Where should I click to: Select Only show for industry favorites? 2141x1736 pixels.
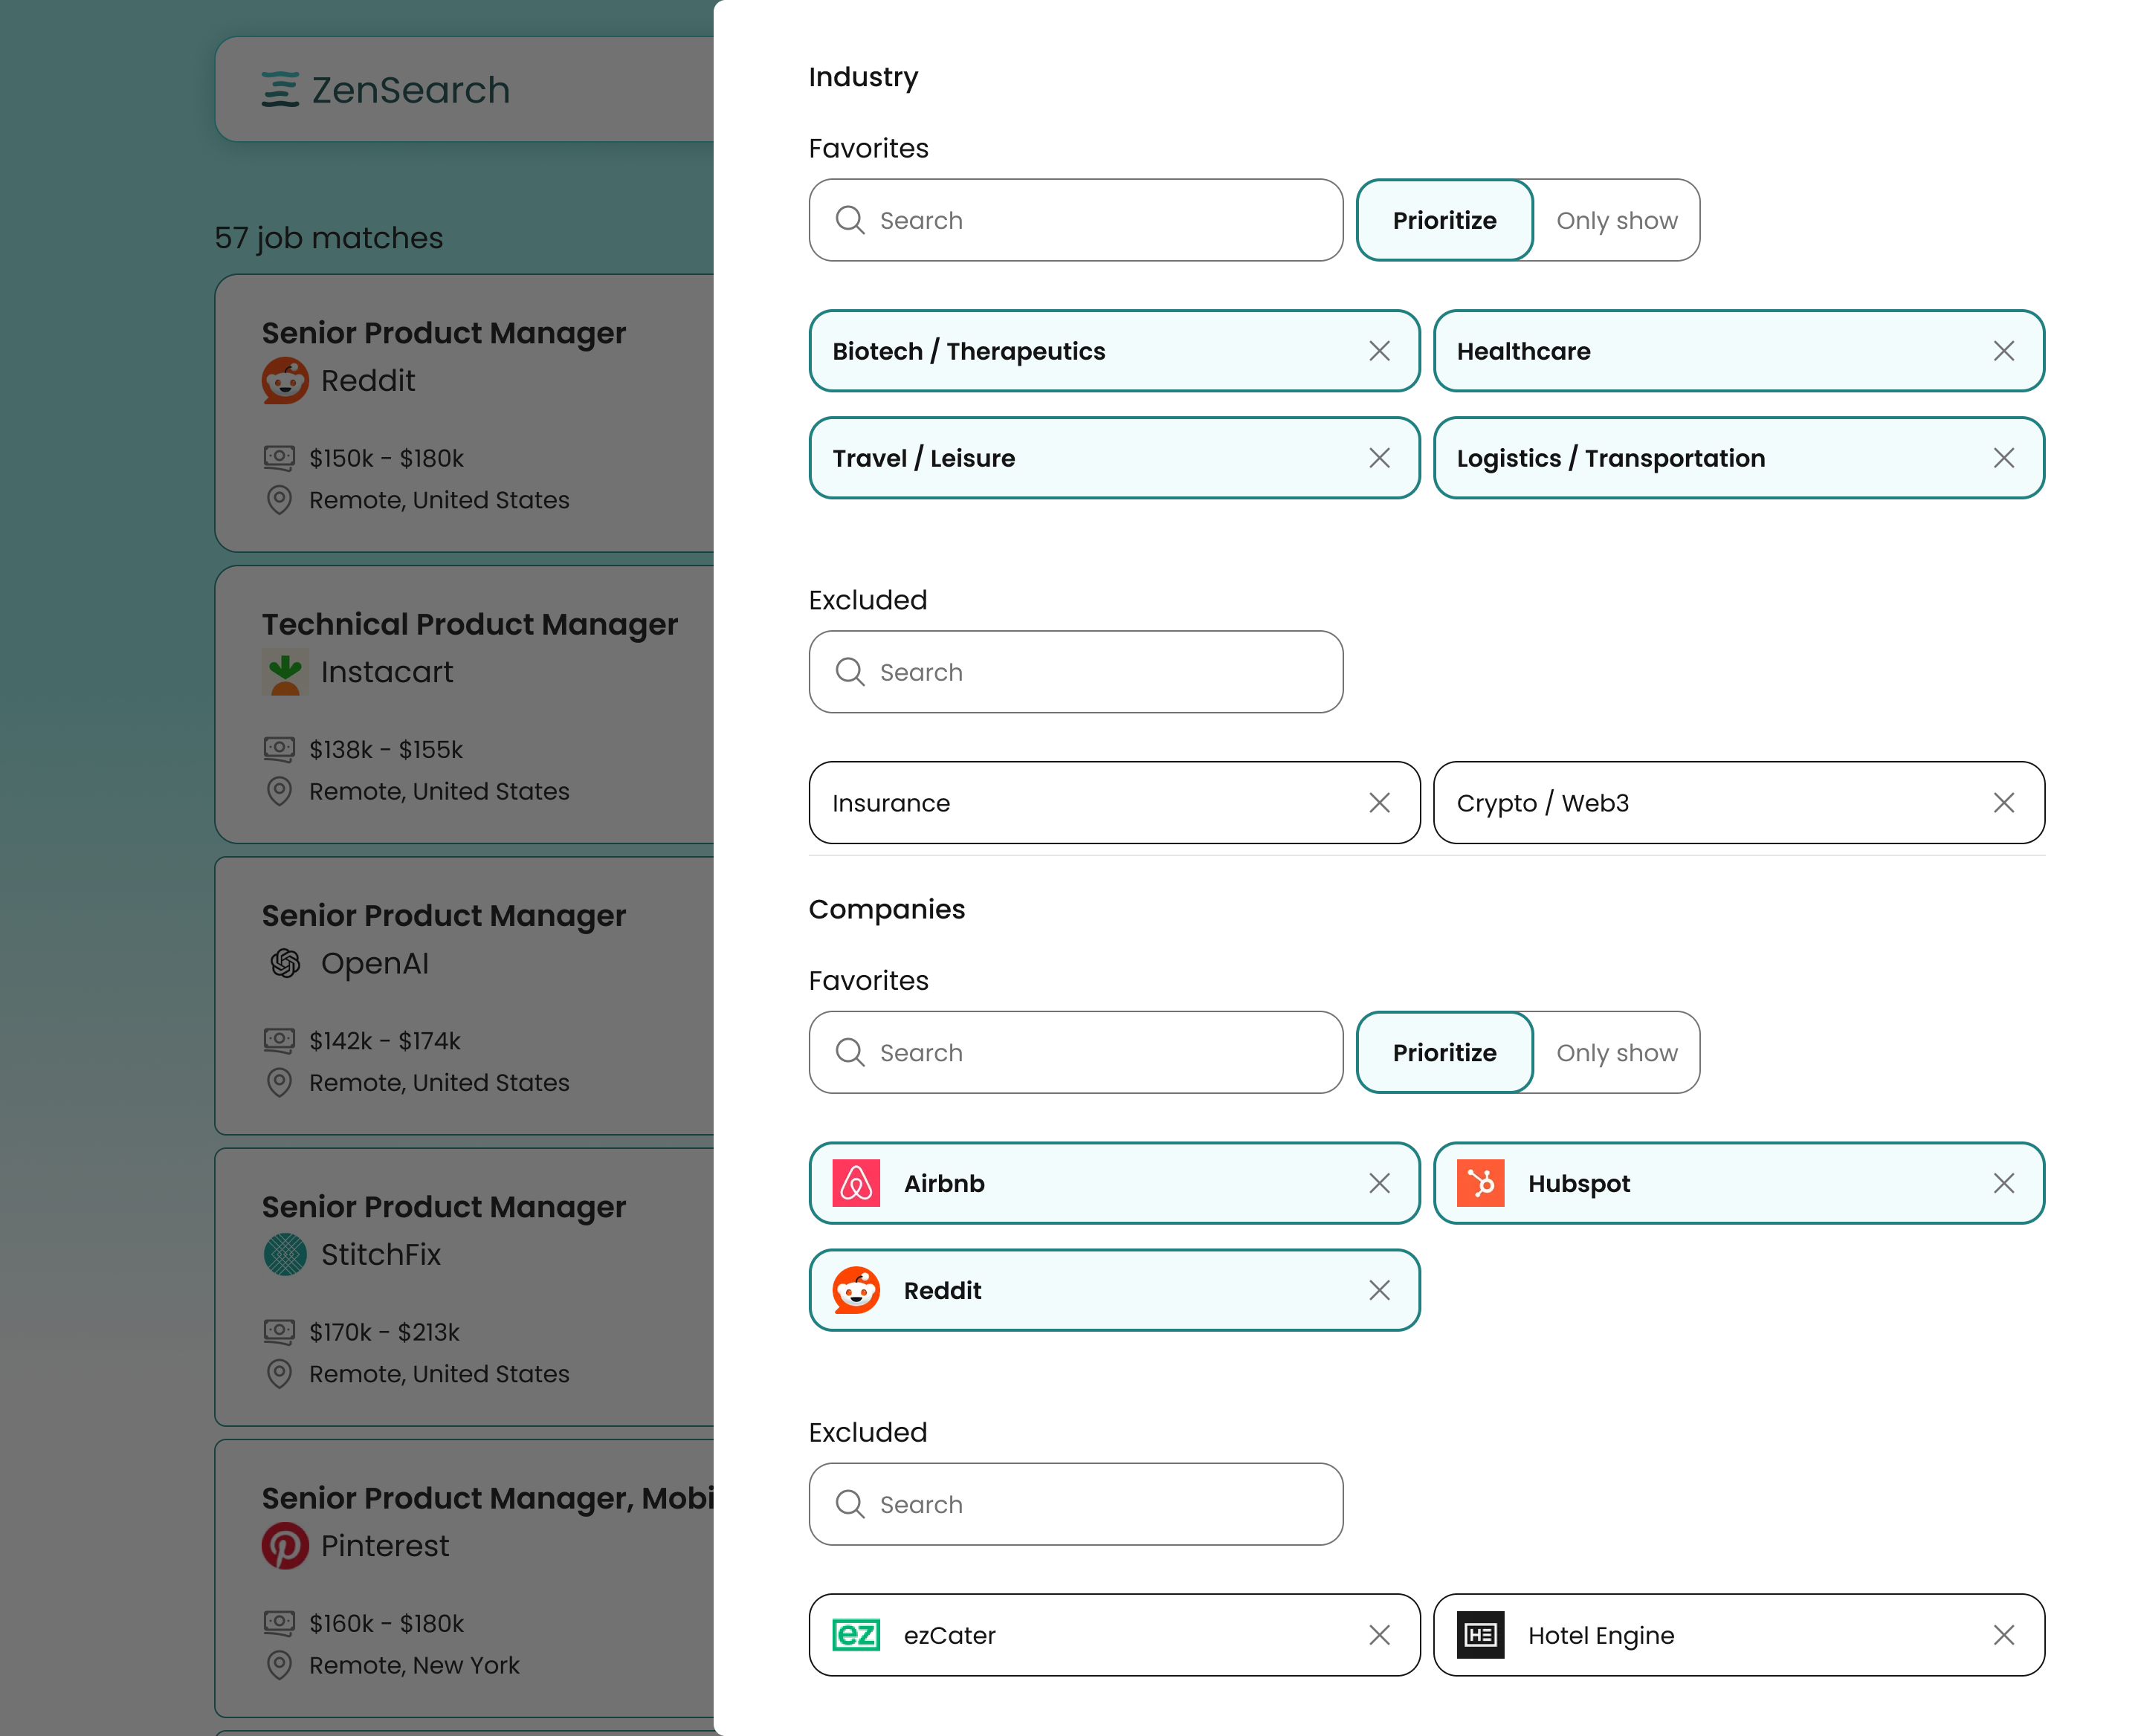(x=1615, y=220)
